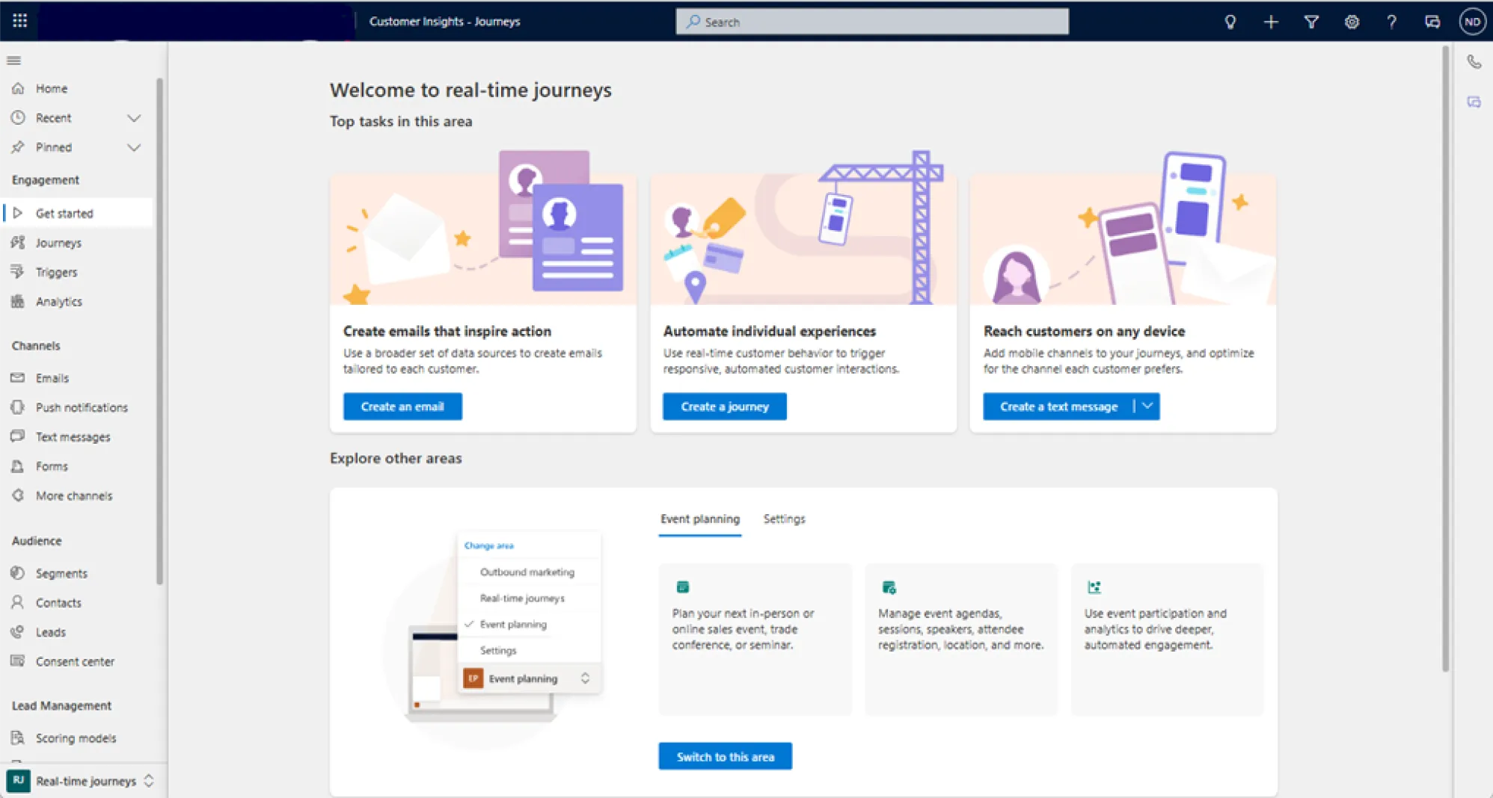Expand the Pinned section chevron

coord(134,147)
